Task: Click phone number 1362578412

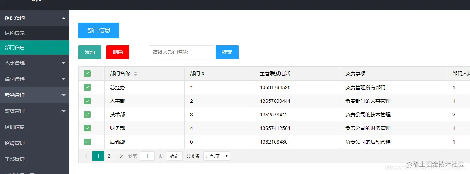Action: click(x=274, y=115)
